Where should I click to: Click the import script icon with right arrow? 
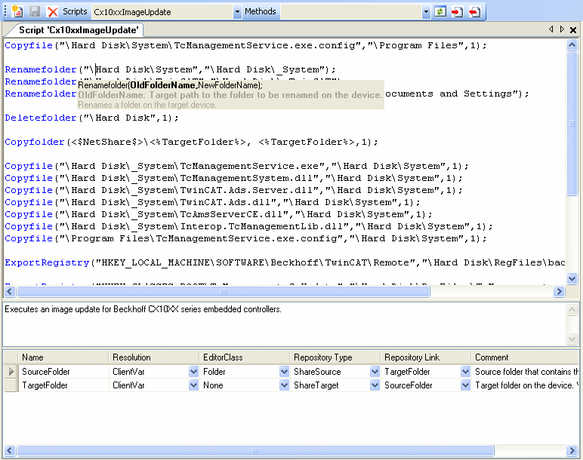coord(458,12)
